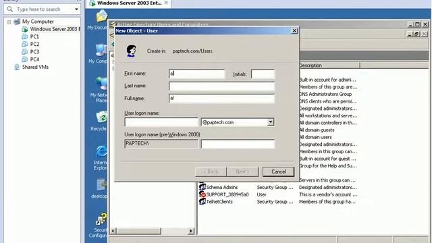Select PC3 in the library tree

[x=34, y=51]
